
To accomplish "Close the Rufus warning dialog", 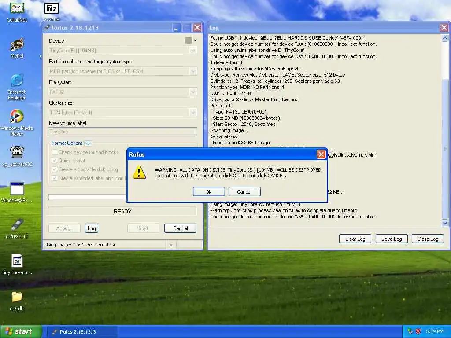I will tap(321, 154).
